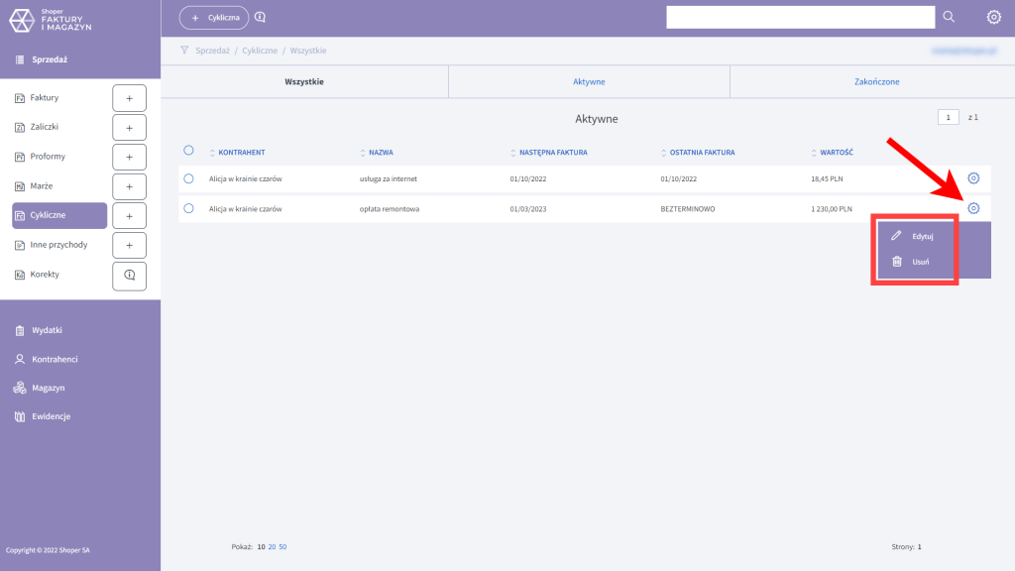Click the filter funnel icon in breadcrumb
This screenshot has height=571, width=1015.
click(x=184, y=50)
